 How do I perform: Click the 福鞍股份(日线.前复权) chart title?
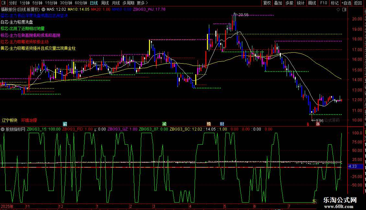pos(20,10)
